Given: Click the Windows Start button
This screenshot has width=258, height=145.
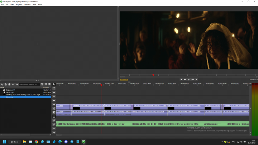Looking at the screenshot, I should [x=4, y=142].
